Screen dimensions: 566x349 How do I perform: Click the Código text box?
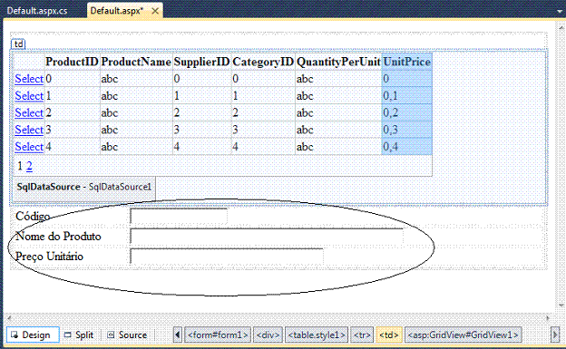pos(179,216)
